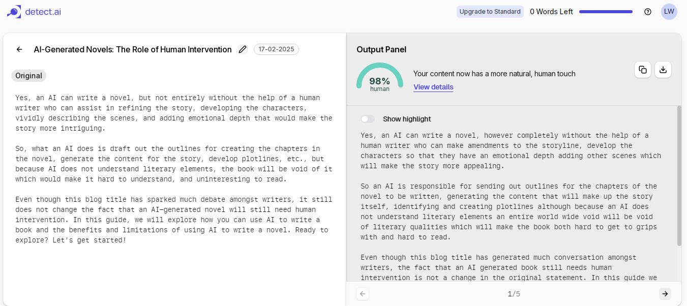Click the Upgrade to Standard button

[x=490, y=12]
